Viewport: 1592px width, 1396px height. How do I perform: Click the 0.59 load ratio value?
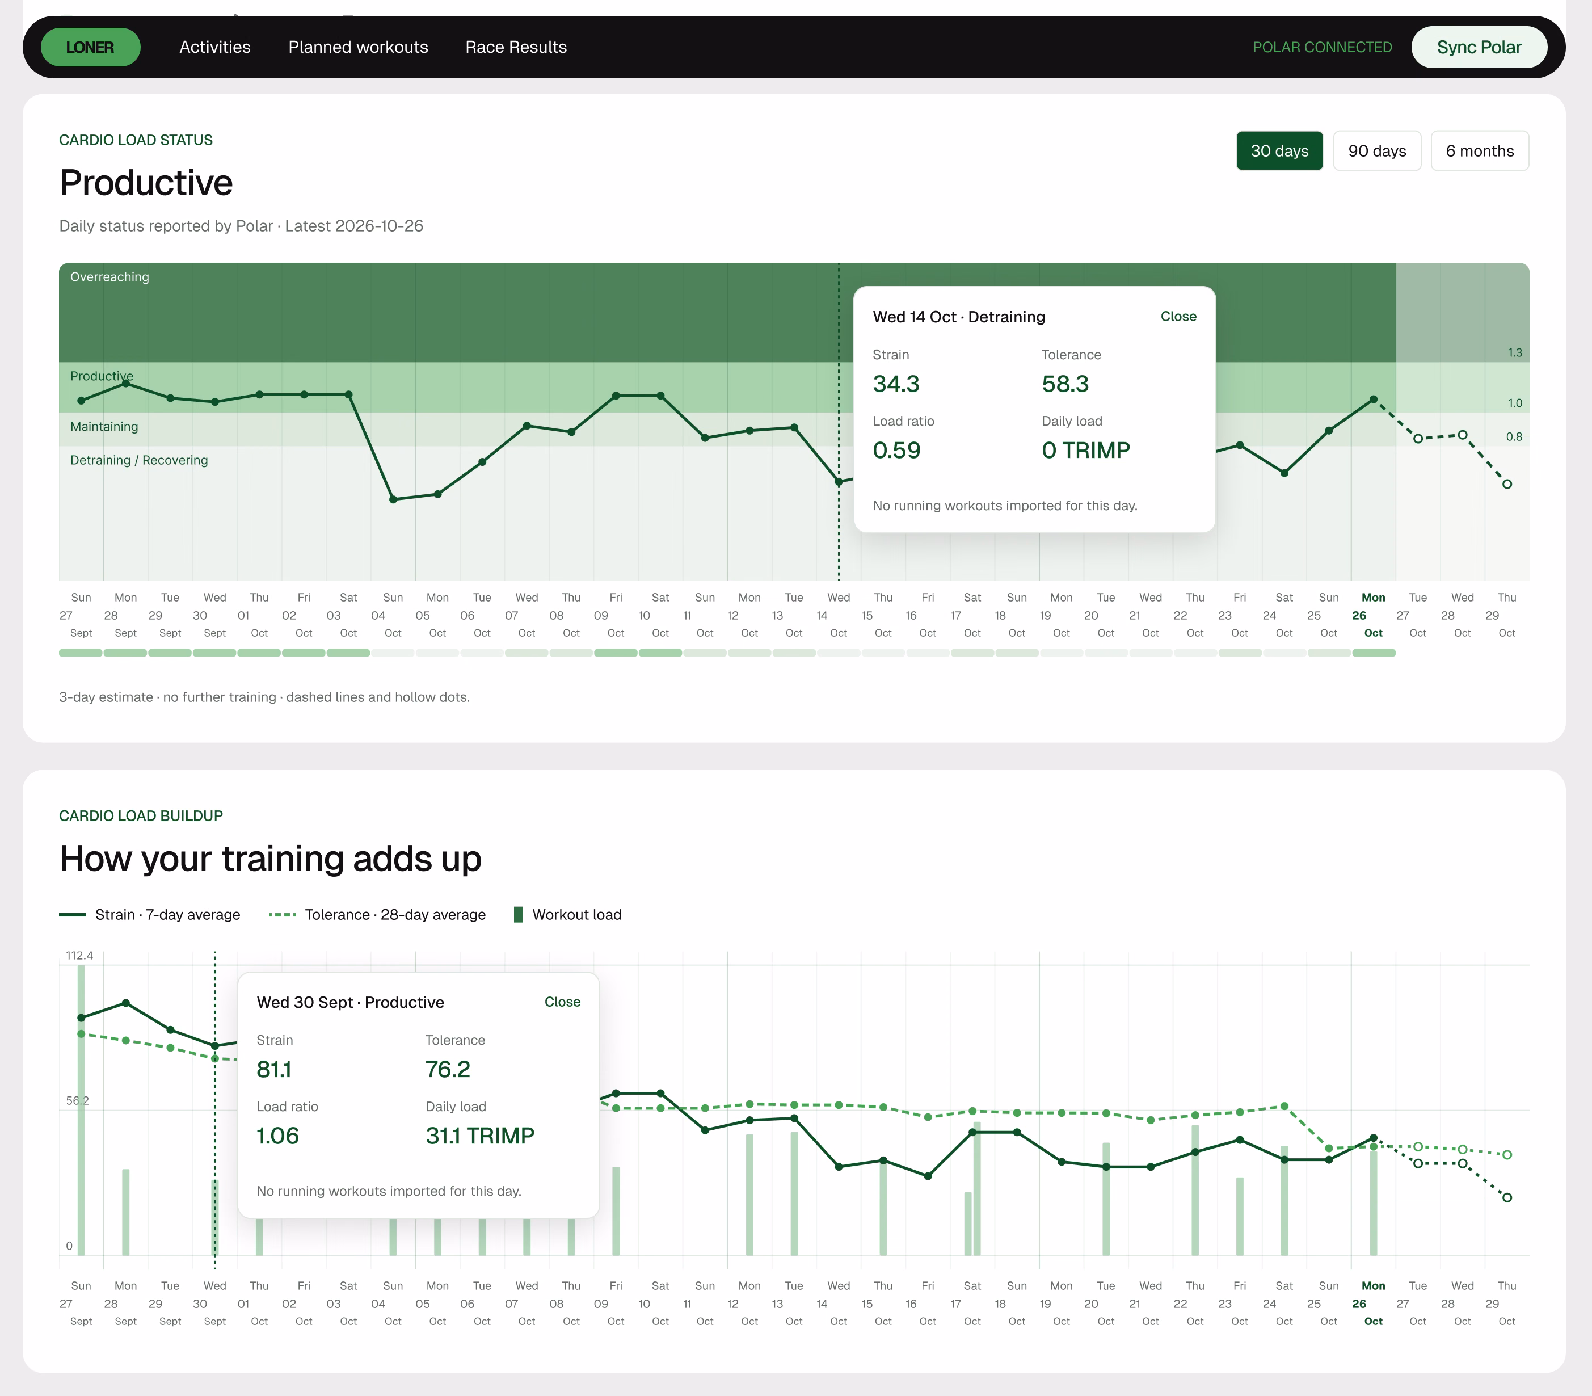coord(896,450)
